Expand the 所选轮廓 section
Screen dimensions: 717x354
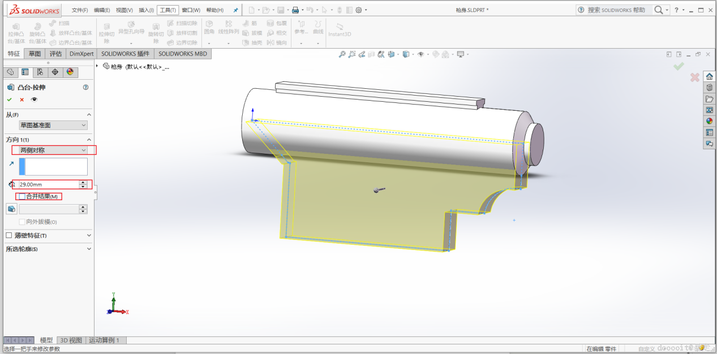pyautogui.click(x=89, y=249)
